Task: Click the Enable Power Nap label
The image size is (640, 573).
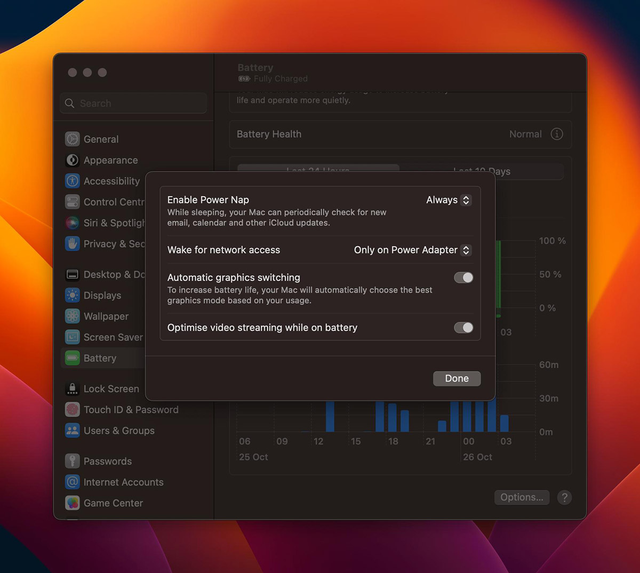Action: 208,200
